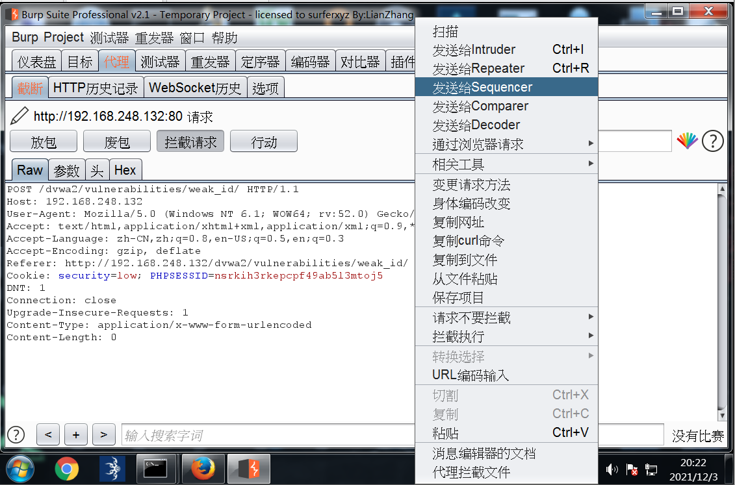Image resolution: width=735 pixels, height=485 pixels.
Task: Click the help question mark icon top right
Action: [712, 140]
